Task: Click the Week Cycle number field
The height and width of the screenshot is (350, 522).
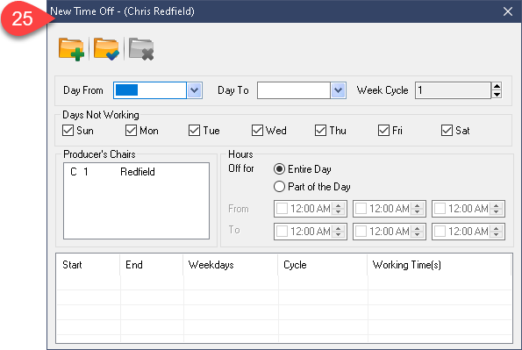Action: 453,90
